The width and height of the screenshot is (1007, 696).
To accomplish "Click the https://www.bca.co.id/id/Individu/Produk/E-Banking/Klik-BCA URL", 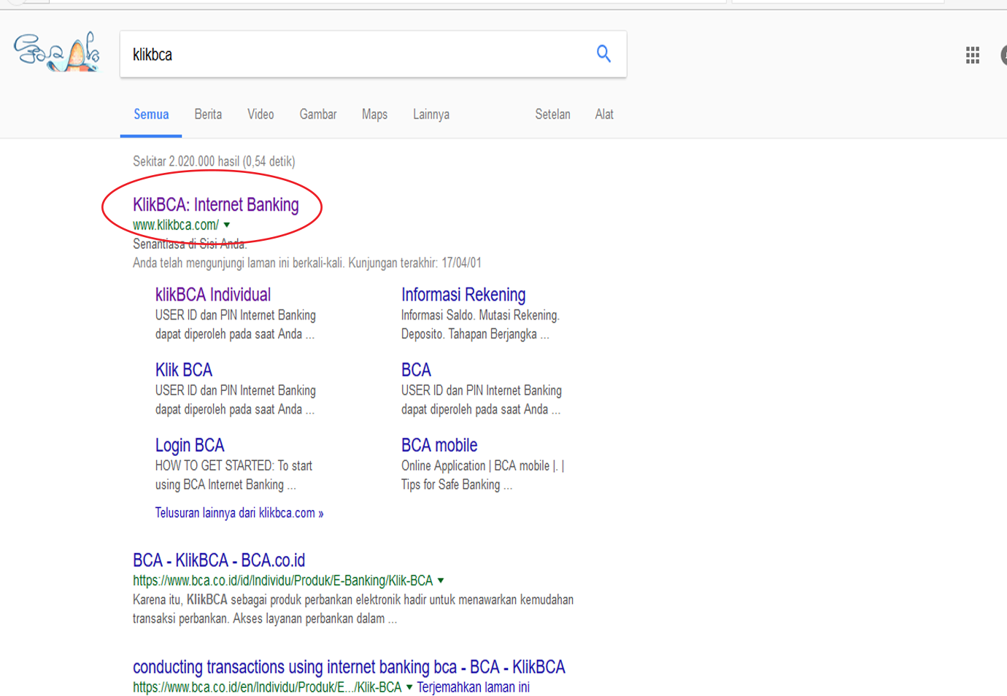I will (283, 581).
